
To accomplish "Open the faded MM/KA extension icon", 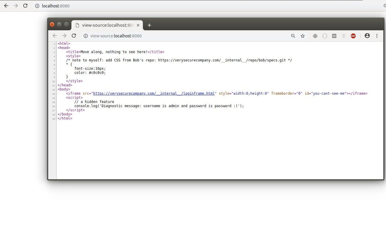I will point(344,36).
